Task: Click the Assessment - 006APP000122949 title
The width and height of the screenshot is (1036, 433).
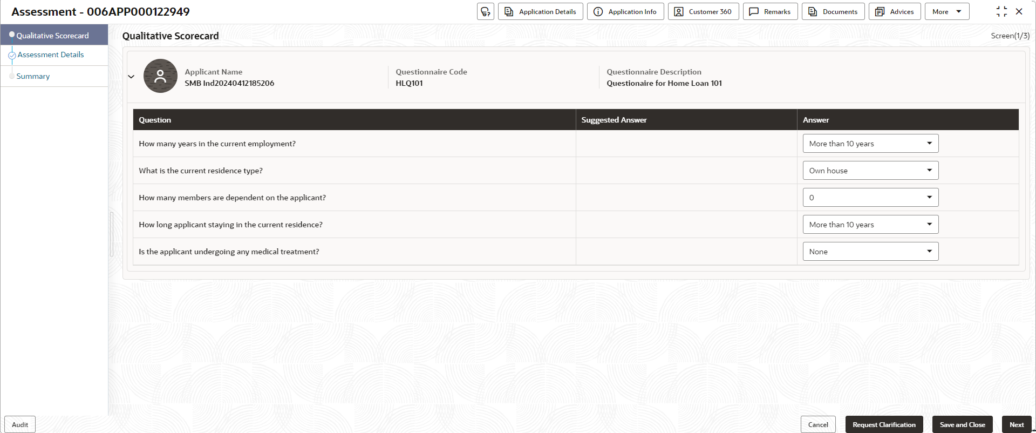Action: pyautogui.click(x=100, y=12)
